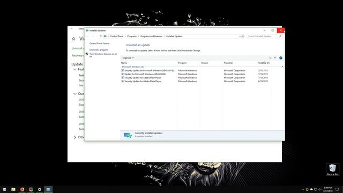Click taskbar clock and date

(x=327, y=189)
